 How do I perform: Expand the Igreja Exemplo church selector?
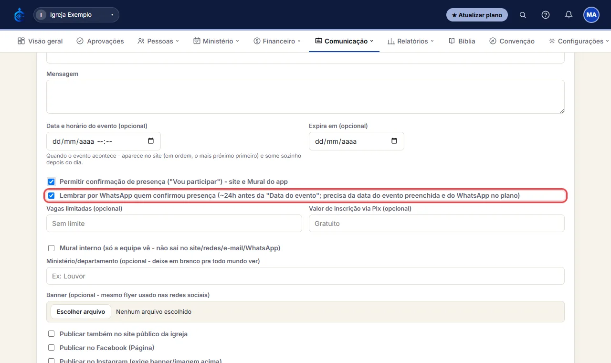pyautogui.click(x=76, y=15)
